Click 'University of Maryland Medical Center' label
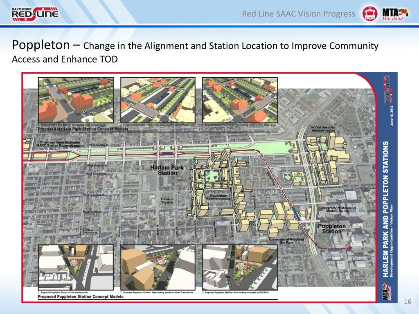 338,209
